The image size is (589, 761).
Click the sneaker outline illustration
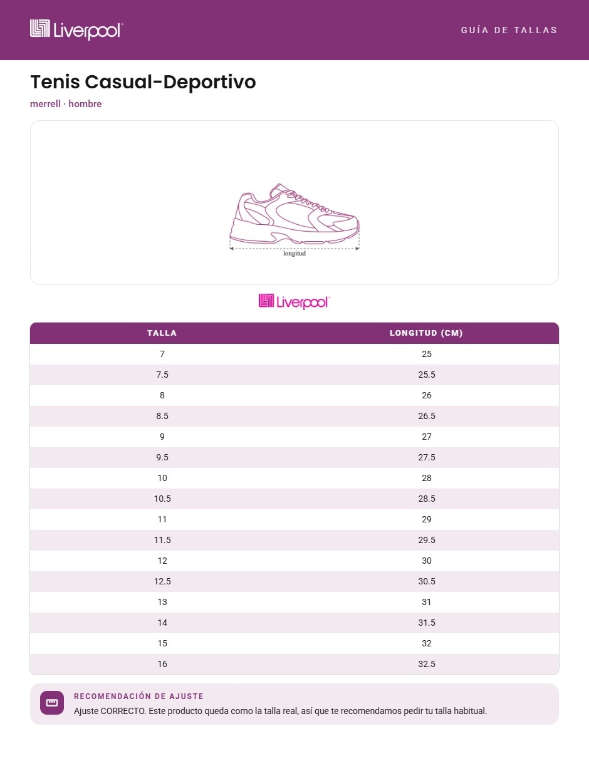tap(294, 215)
